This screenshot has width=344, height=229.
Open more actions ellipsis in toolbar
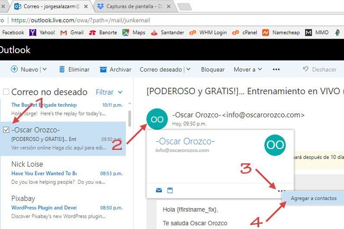point(276,70)
